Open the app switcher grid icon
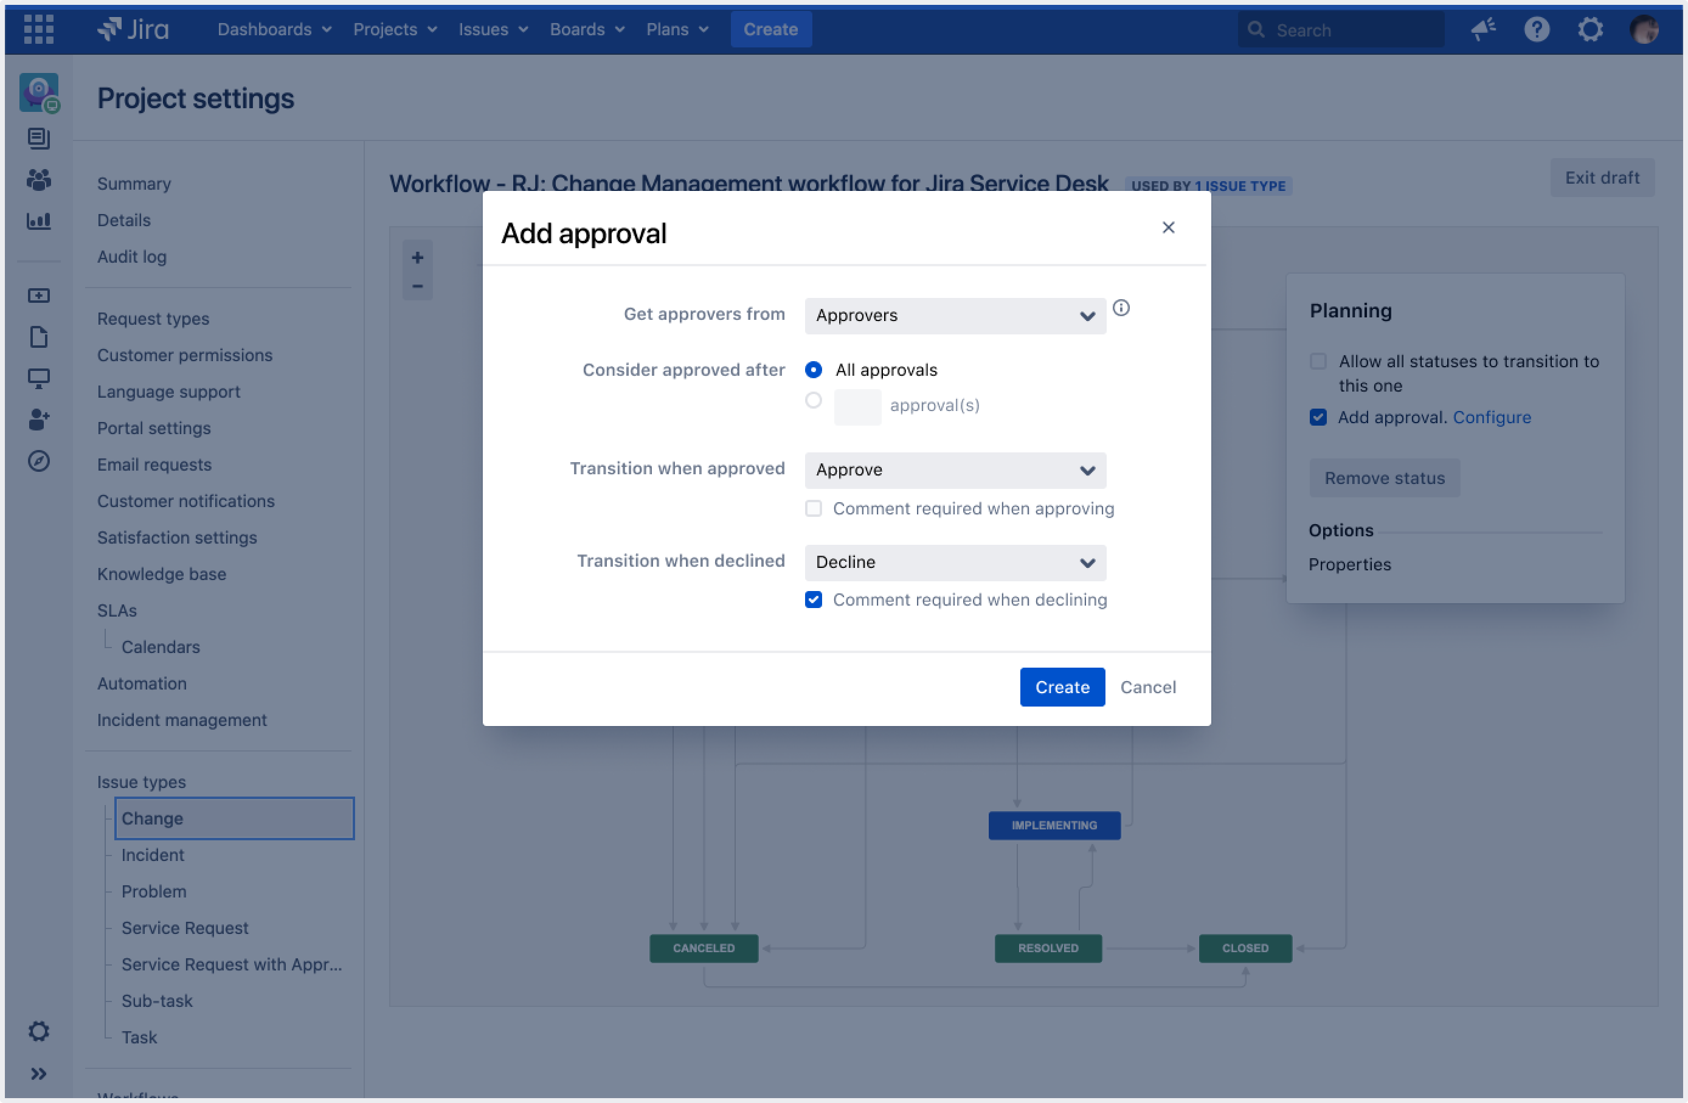 tap(38, 29)
